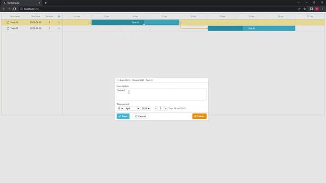Add a new task with the header plus icon
Image resolution: width=326 pixels, height=183 pixels.
pyautogui.click(x=59, y=16)
